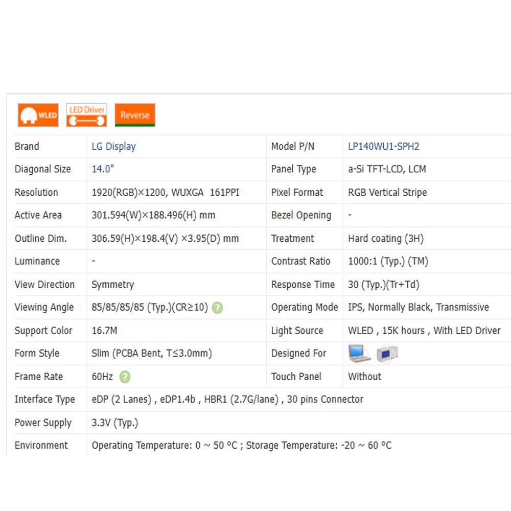The width and height of the screenshot is (511, 511).
Task: Click the Operating Mode IPS value
Action: click(418, 308)
